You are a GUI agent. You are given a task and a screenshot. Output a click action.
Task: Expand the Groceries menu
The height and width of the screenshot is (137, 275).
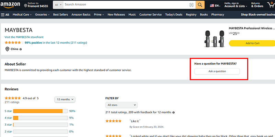pos(42,15)
